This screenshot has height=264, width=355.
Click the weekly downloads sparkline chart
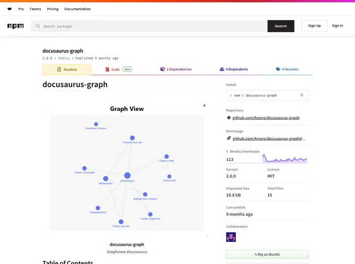pos(285,159)
